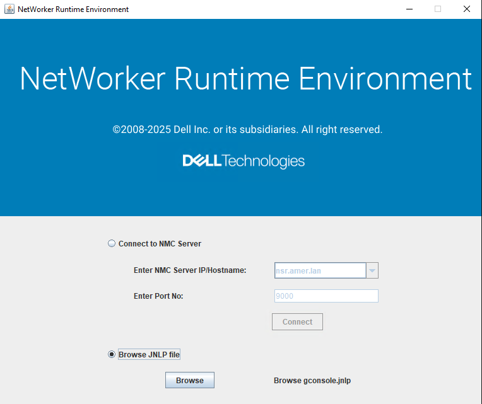This screenshot has height=404, width=482.
Task: Close the NetWorker Runtime Environment window
Action: click(x=467, y=9)
